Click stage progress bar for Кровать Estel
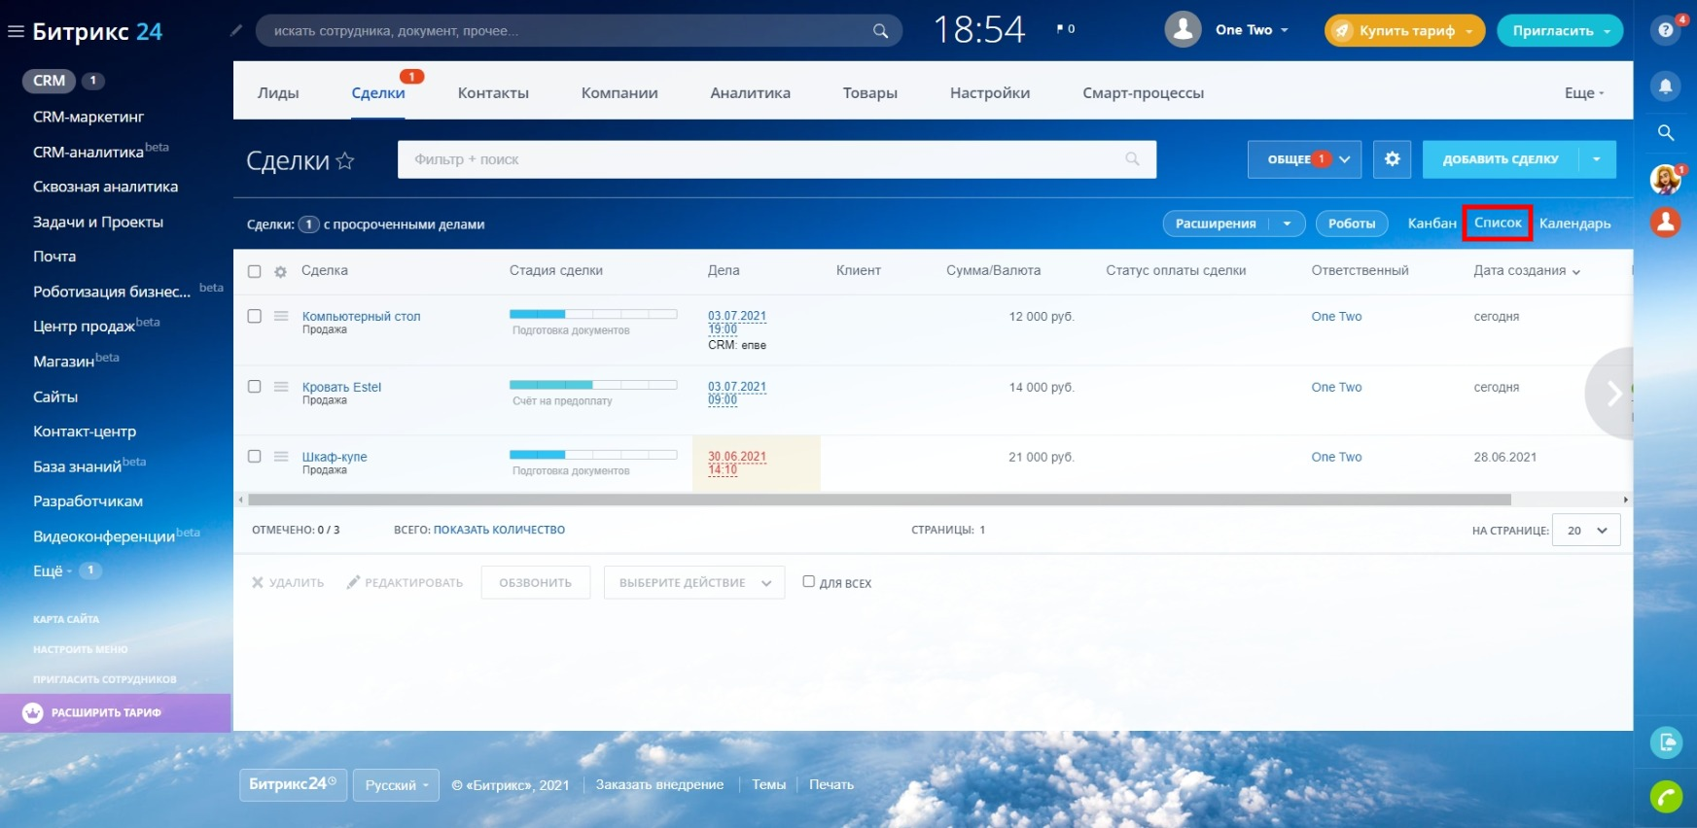Viewport: 1697px width, 828px height. pos(593,385)
